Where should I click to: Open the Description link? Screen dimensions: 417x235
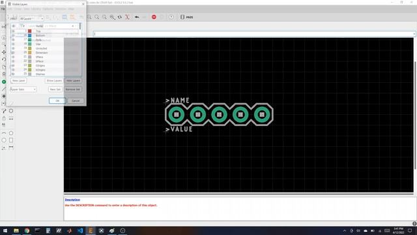[x=72, y=200]
